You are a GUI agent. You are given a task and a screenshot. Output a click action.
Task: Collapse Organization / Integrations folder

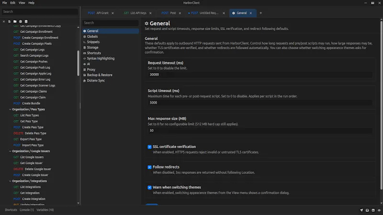click(x=10, y=181)
